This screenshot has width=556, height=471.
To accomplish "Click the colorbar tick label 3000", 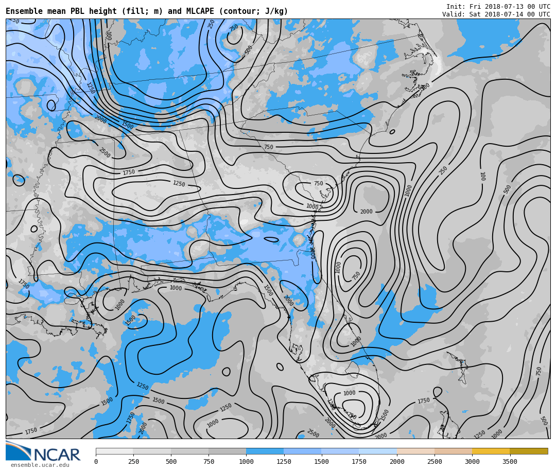I will click(472, 462).
